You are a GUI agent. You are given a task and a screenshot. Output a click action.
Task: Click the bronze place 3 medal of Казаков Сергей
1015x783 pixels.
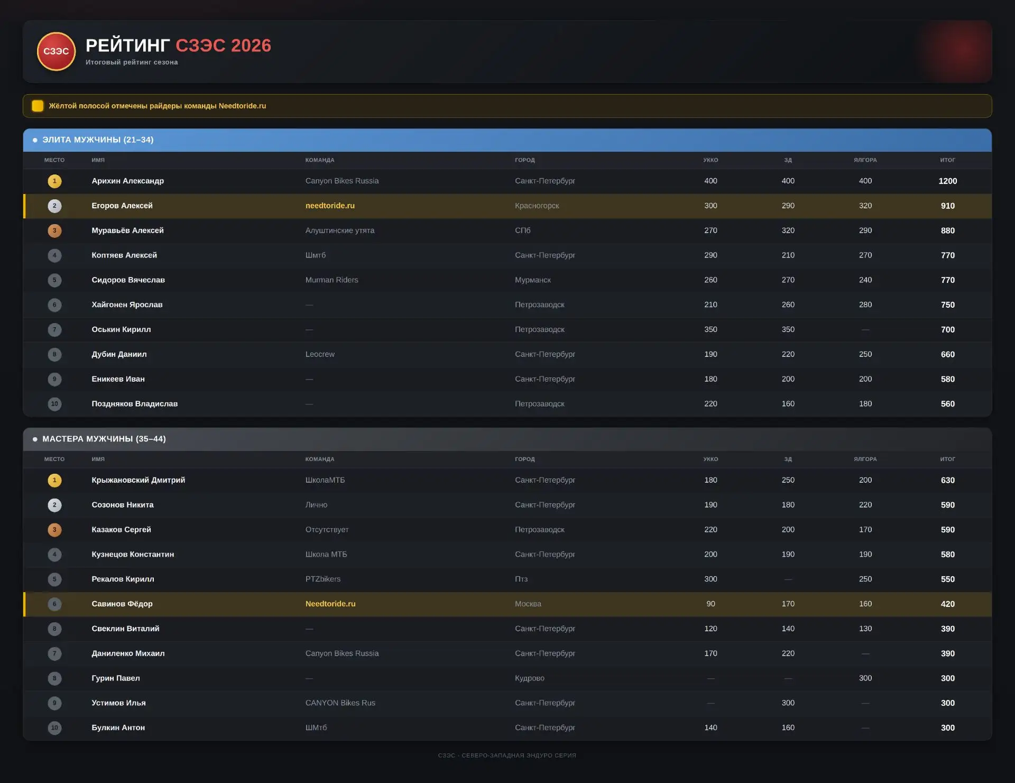(x=54, y=530)
